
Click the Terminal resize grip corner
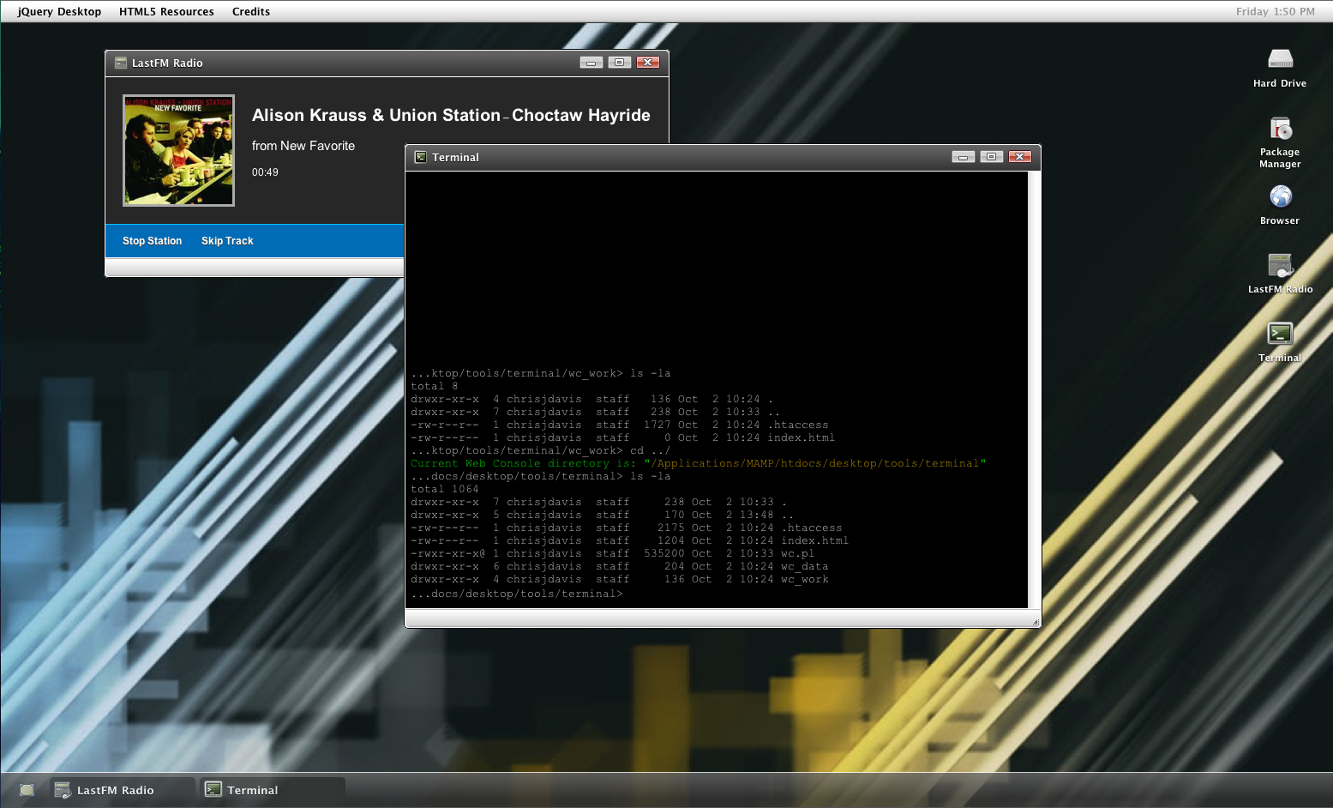[1035, 622]
